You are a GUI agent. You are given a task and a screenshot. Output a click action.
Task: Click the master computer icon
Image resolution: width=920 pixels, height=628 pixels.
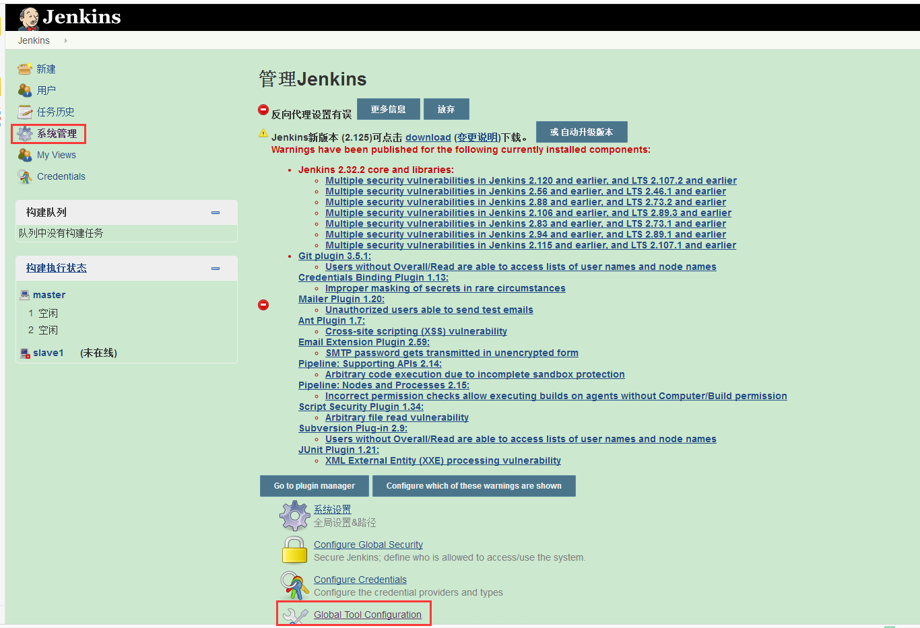[x=25, y=295]
